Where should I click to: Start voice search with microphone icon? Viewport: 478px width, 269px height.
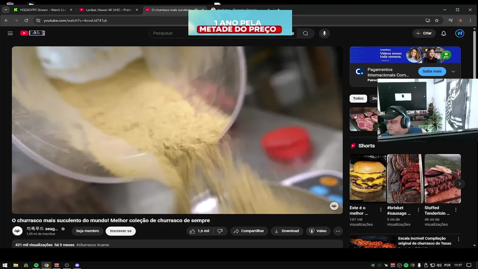(324, 33)
